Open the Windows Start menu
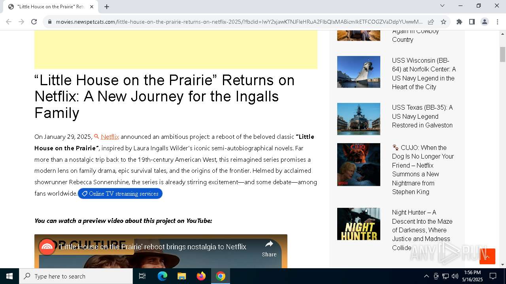506x284 pixels. click(9, 276)
